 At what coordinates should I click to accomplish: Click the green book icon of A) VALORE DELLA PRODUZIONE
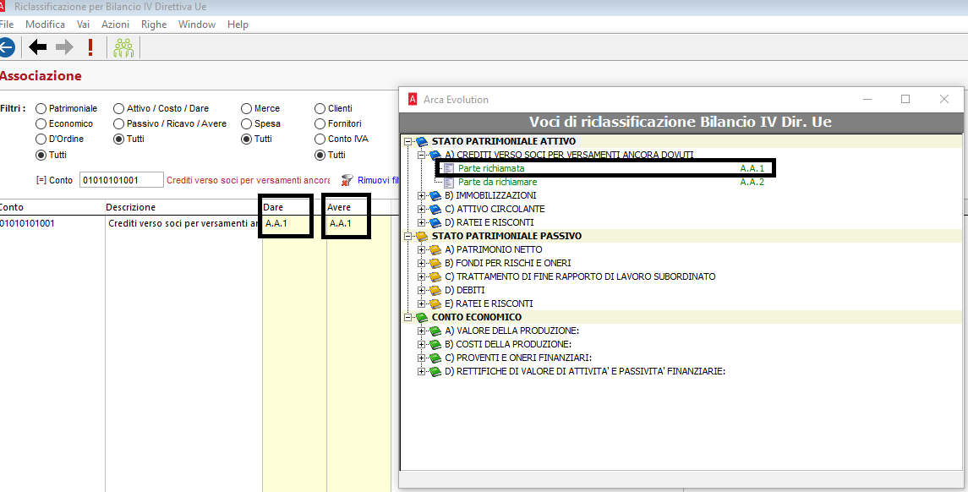435,331
